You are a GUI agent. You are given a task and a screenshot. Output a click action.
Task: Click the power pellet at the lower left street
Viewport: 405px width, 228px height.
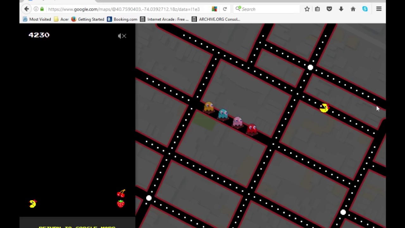149,198
